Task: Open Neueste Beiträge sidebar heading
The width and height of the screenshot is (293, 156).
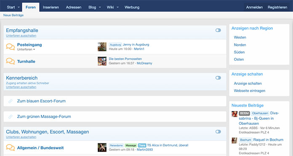Action: click(x=248, y=105)
